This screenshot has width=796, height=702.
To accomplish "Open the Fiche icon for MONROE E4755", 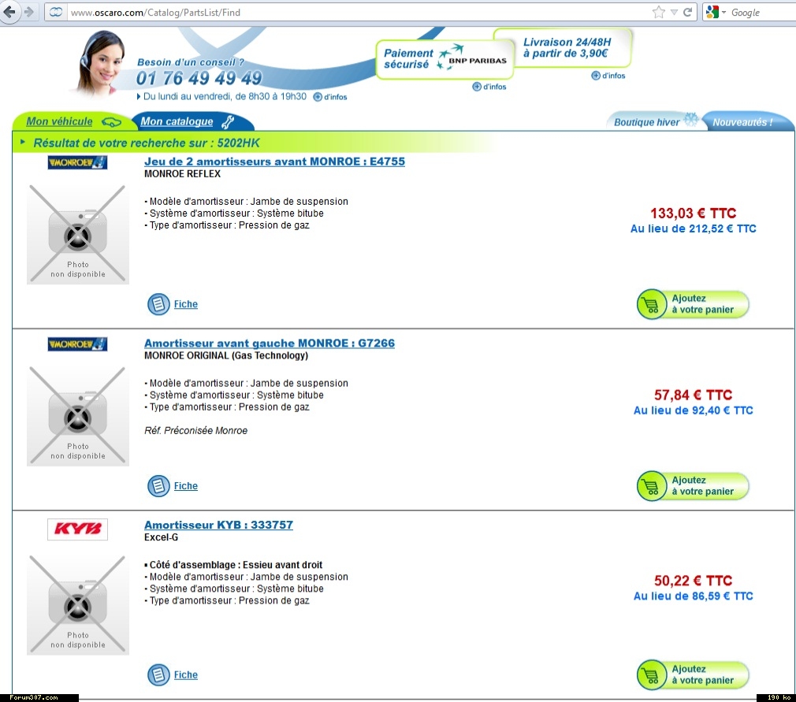I will 158,304.
